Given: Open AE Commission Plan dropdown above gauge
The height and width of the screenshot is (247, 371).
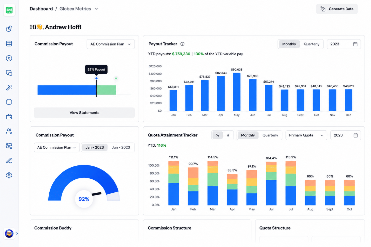Looking at the screenshot, I should click(57, 147).
